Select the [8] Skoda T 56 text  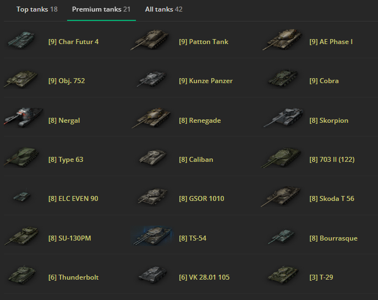(332, 199)
